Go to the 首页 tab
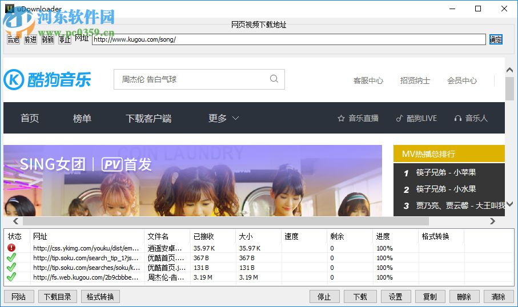The image size is (518, 307). coord(30,118)
